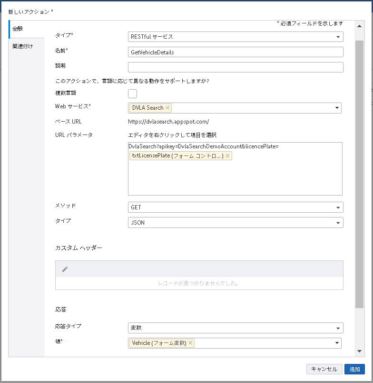Click the 名前 field containing GetVehicleDetails
The image size is (373, 383).
(236, 52)
